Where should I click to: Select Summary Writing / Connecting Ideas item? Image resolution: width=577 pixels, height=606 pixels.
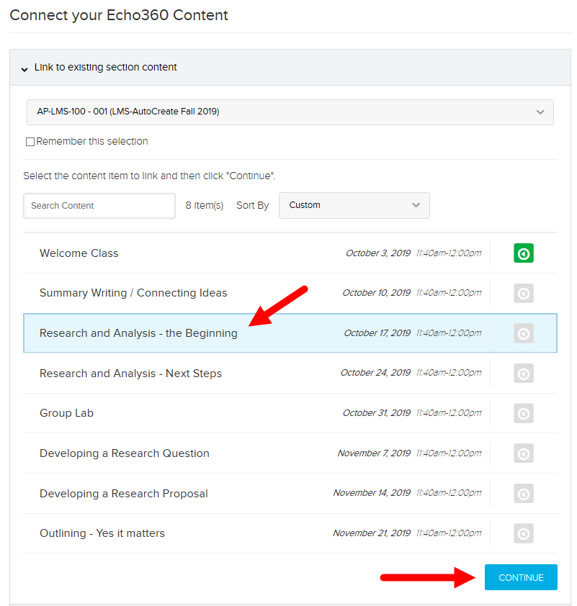[290, 293]
